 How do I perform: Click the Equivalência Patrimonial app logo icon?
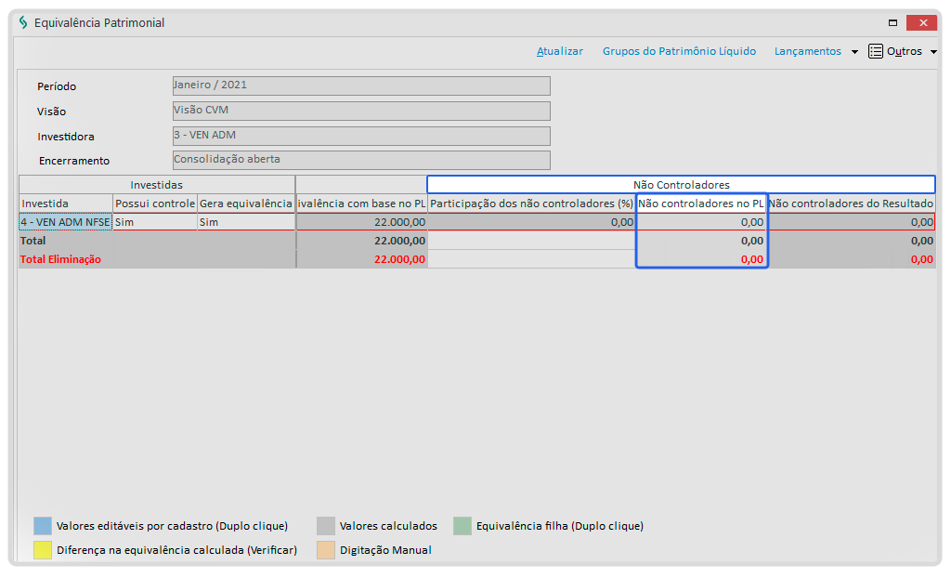23,22
